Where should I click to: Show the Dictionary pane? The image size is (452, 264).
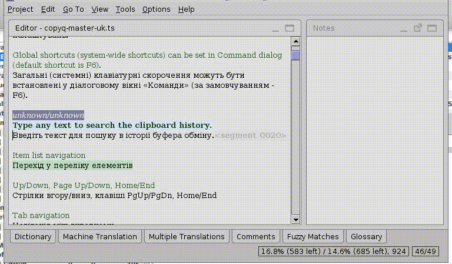[33, 237]
